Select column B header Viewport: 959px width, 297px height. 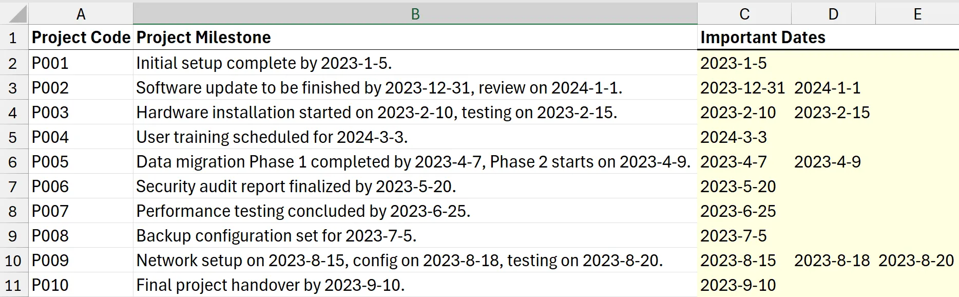[x=415, y=14]
